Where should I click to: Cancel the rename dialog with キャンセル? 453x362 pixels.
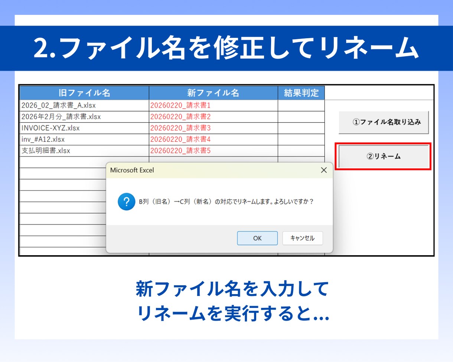tap(303, 238)
